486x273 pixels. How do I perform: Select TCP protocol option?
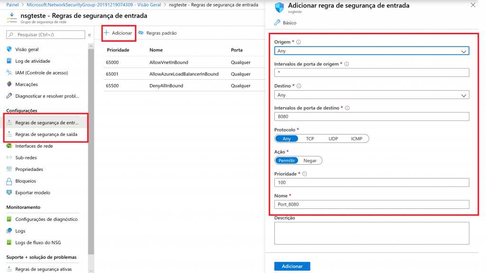point(310,139)
